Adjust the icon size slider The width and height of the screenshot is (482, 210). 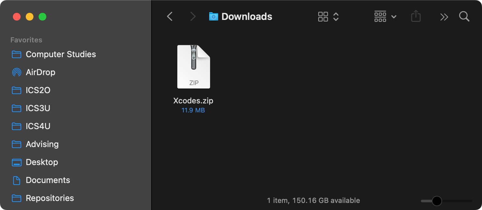pos(437,201)
